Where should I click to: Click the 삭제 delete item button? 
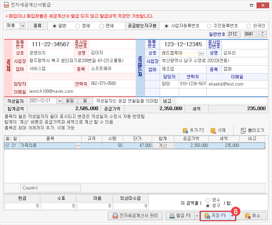coord(218,130)
